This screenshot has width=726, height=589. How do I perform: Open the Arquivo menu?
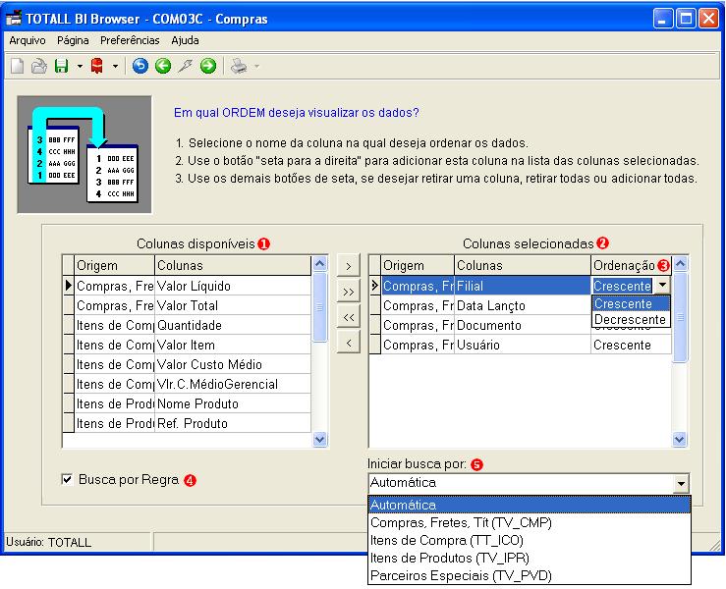28,40
